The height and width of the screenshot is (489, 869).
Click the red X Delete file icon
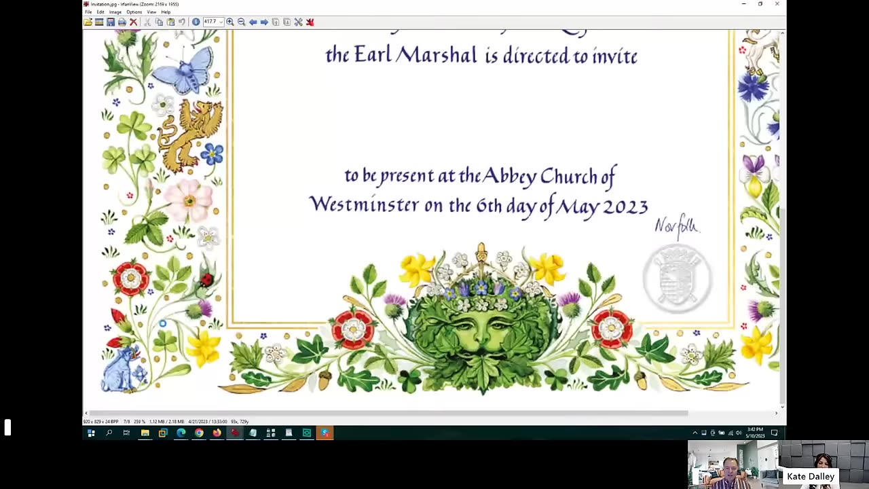[x=134, y=22]
